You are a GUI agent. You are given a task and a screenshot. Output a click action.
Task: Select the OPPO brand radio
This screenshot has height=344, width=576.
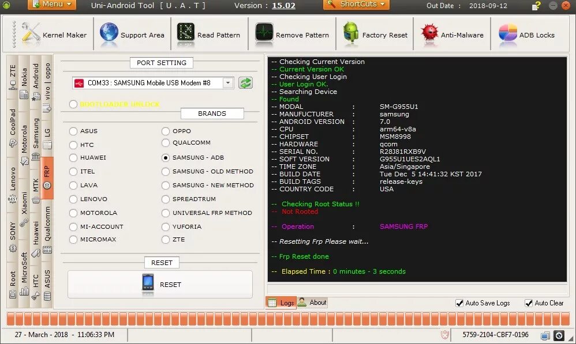[x=166, y=131]
